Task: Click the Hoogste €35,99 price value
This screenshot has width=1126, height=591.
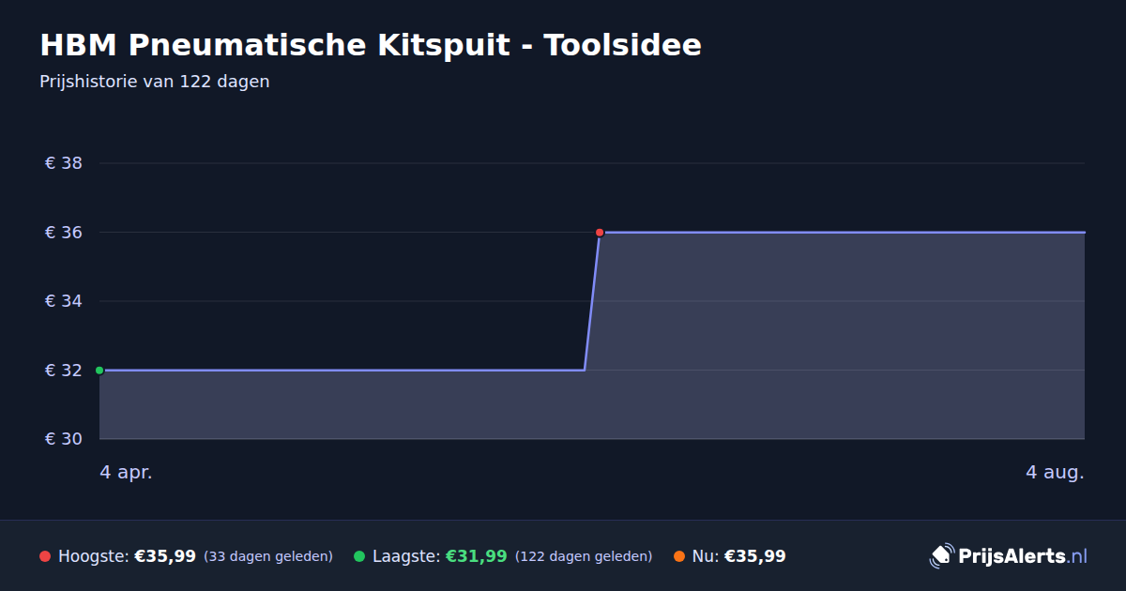Action: (165, 556)
